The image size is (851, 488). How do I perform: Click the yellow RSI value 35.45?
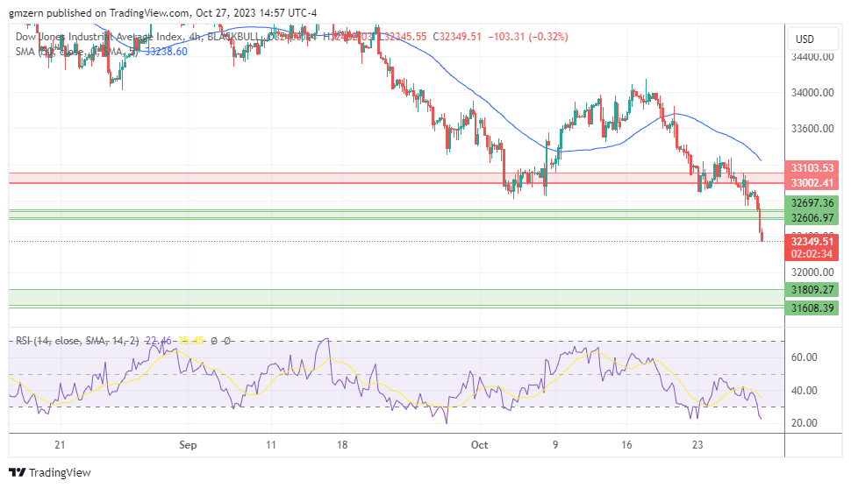[x=190, y=341]
